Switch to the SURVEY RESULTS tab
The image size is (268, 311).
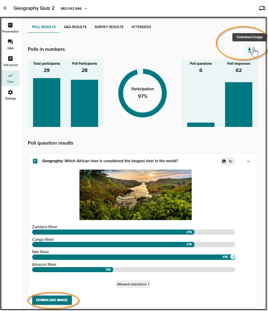point(109,27)
